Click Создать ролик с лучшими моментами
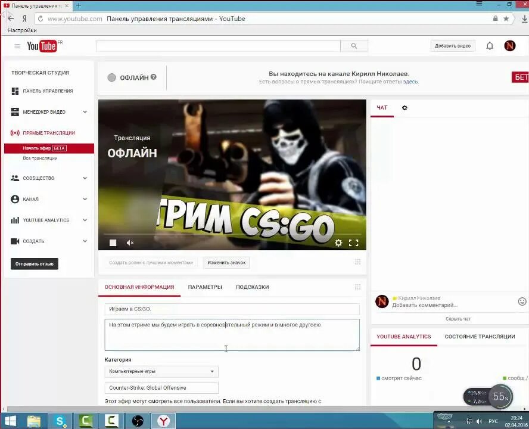The image size is (529, 429). (x=151, y=262)
